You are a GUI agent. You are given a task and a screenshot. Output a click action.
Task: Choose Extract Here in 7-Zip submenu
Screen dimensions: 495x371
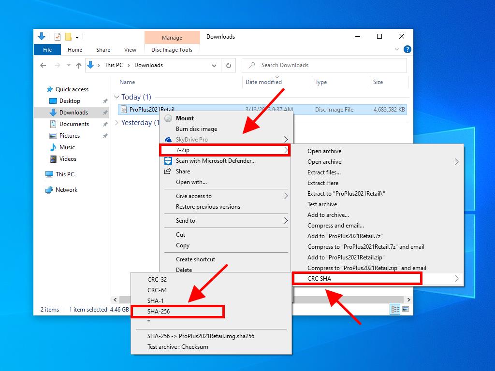[x=323, y=183]
